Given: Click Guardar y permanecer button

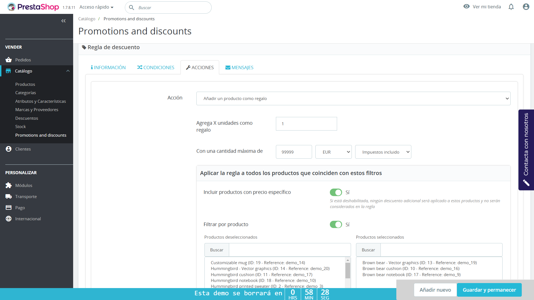Looking at the screenshot, I should pyautogui.click(x=489, y=290).
